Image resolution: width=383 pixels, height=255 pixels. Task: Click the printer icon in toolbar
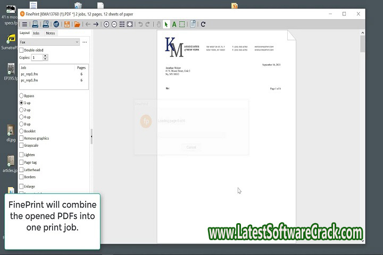click(x=35, y=24)
